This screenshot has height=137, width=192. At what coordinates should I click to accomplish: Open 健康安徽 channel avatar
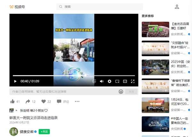(14, 132)
